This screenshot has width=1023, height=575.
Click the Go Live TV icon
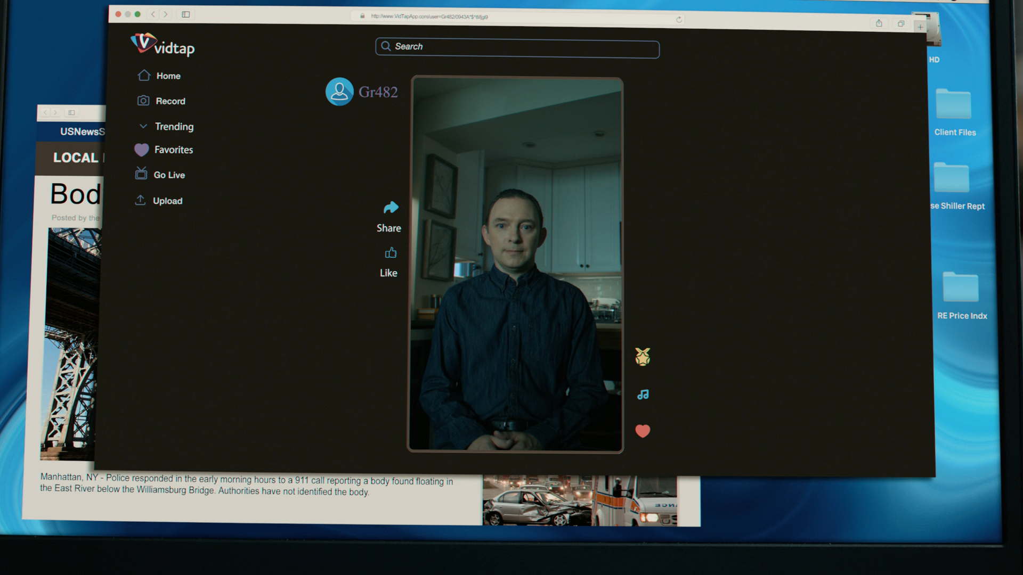click(x=141, y=174)
